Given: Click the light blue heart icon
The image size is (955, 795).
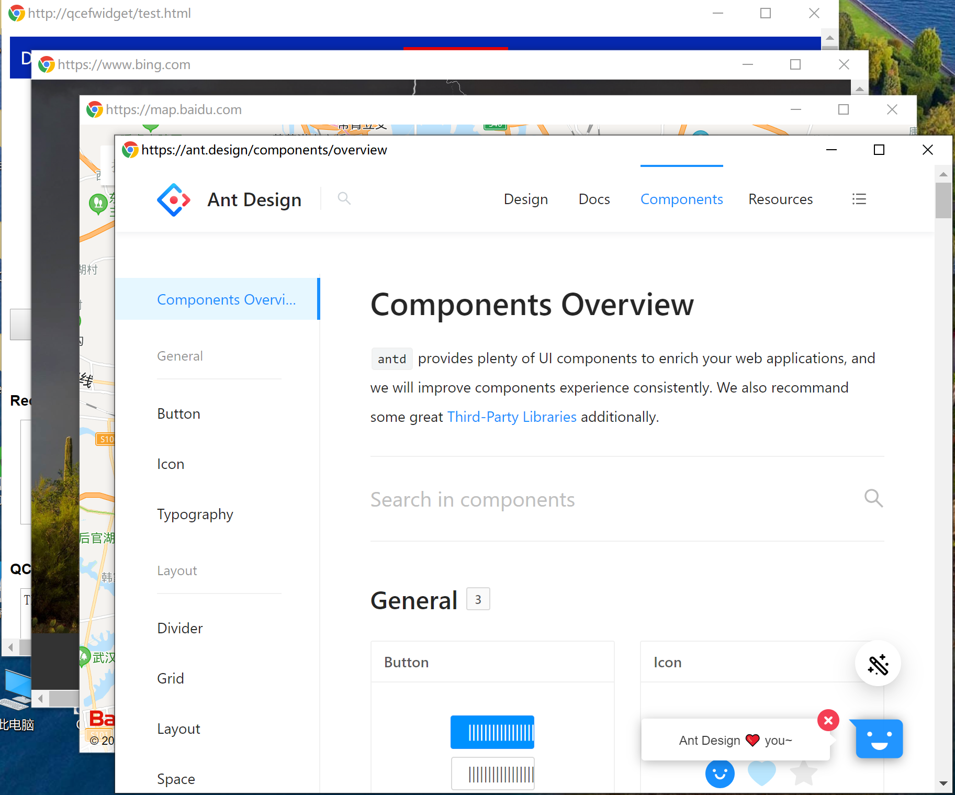Looking at the screenshot, I should 762,773.
